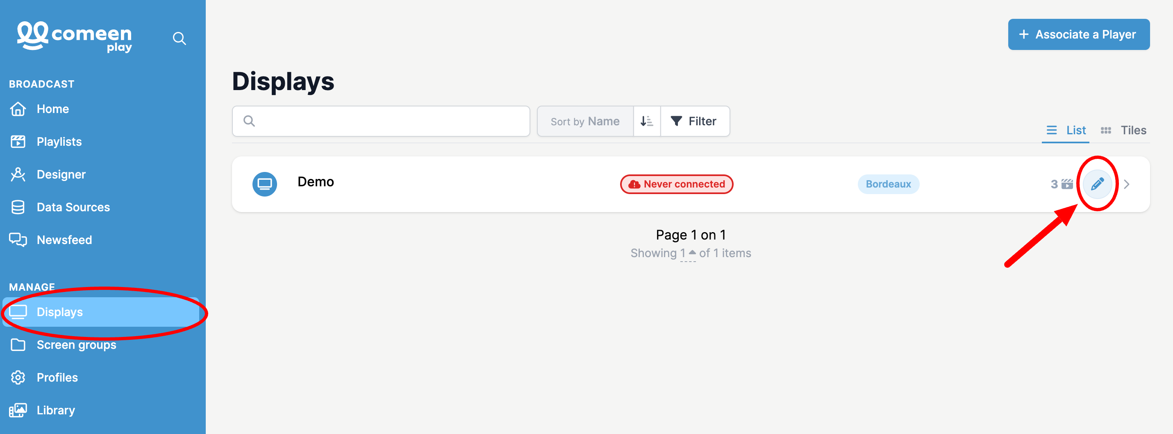1173x434 pixels.
Task: Click the 3 playlists clapperboard icon
Action: point(1067,184)
